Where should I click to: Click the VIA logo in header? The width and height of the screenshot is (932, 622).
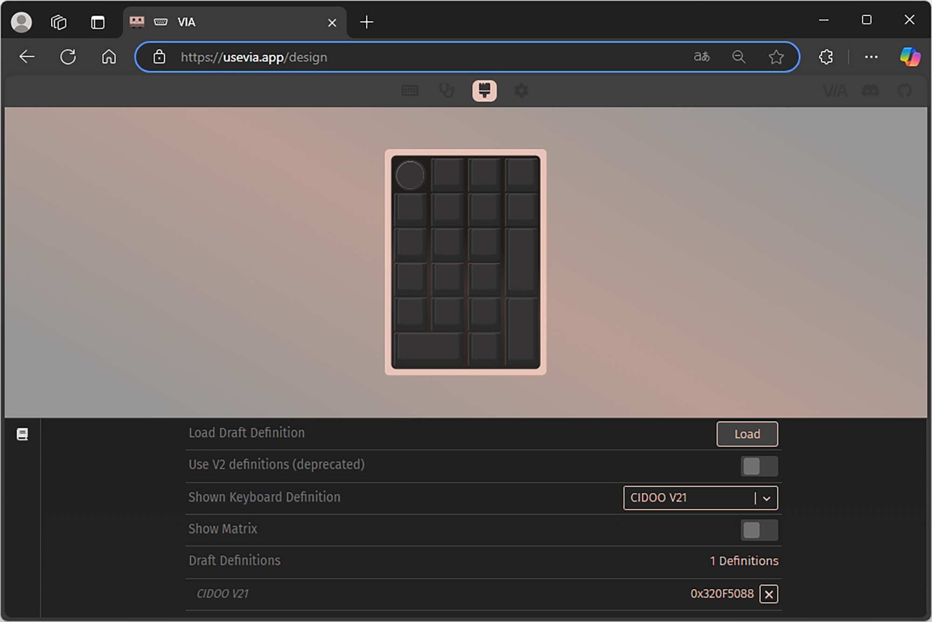(835, 90)
